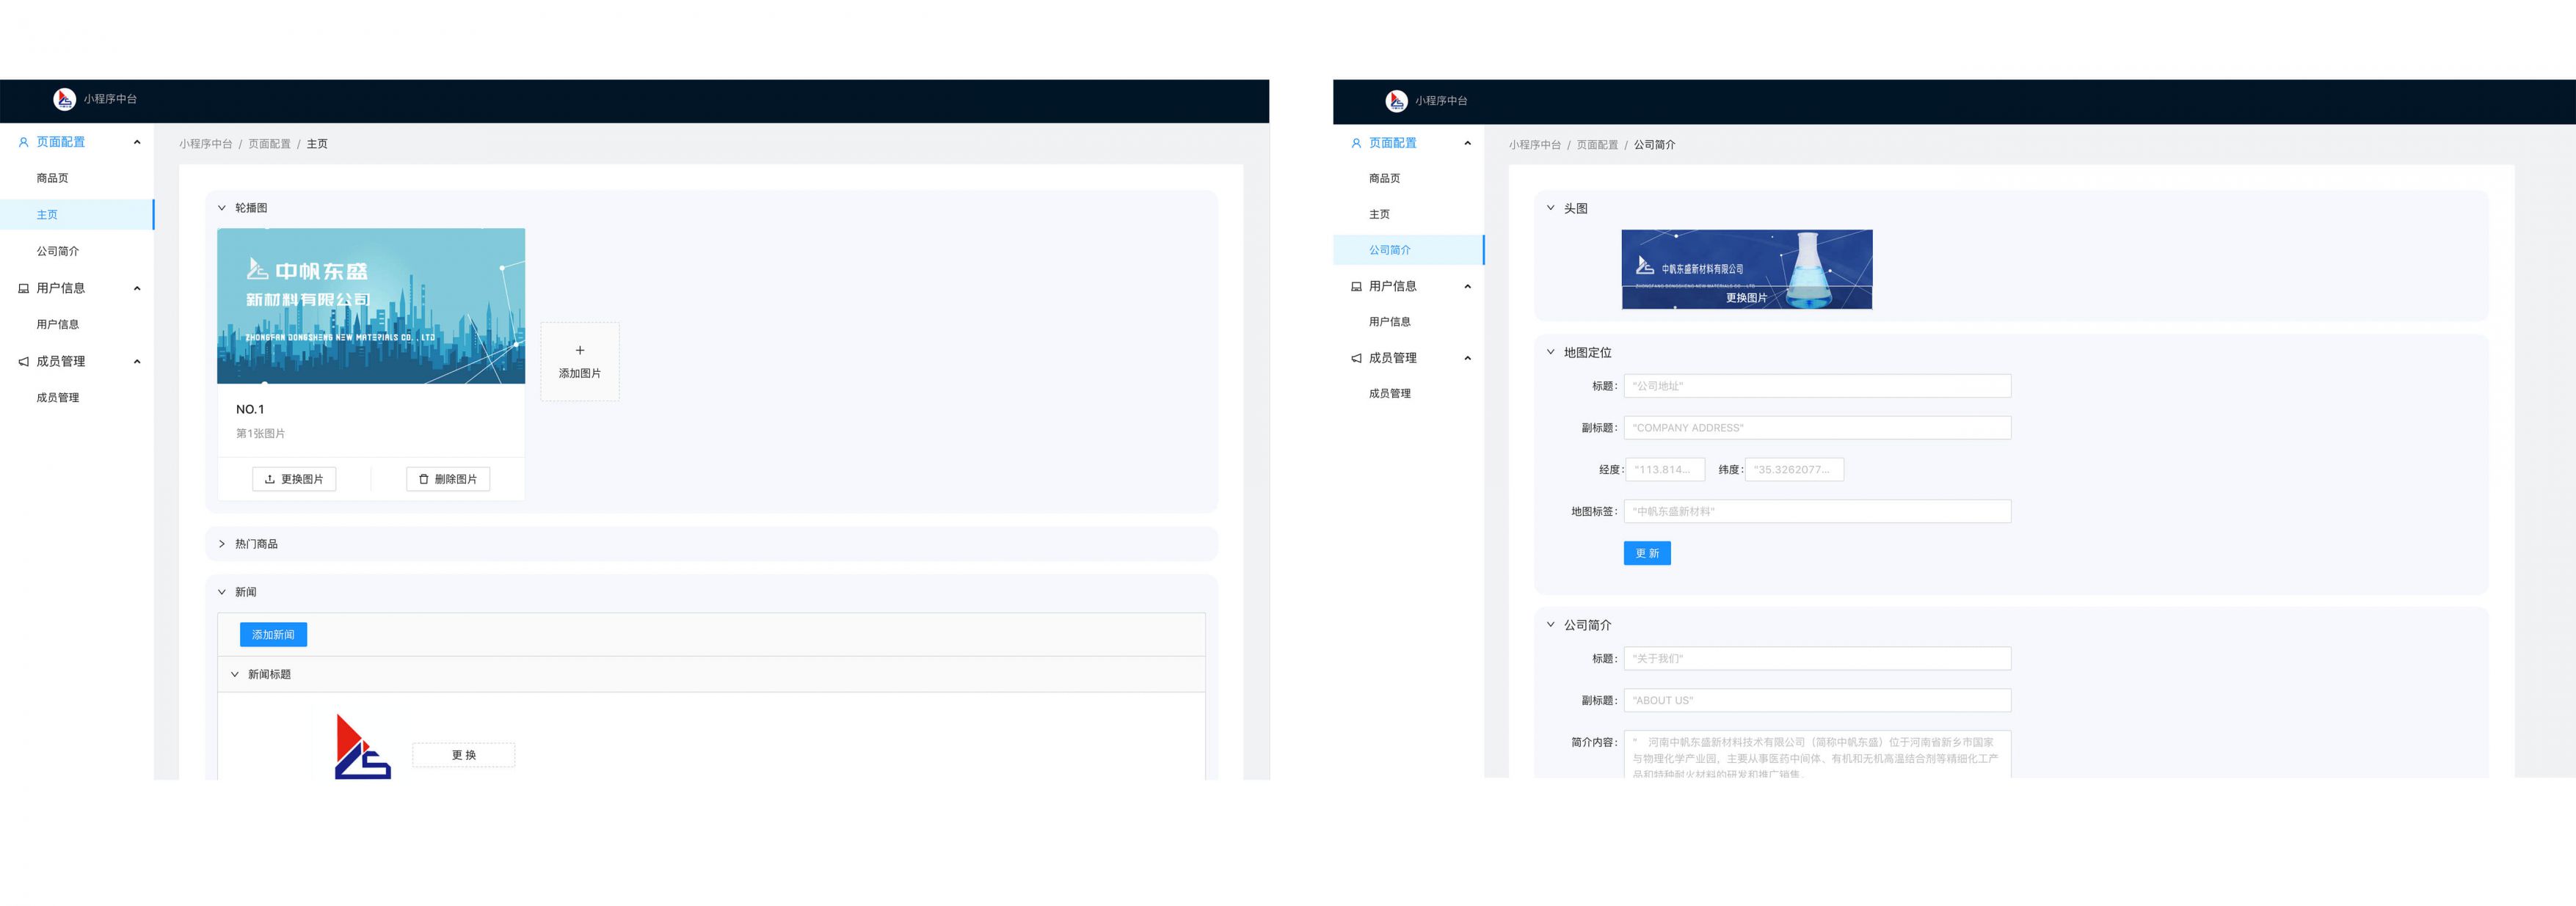Click the NO.1 carousel banner thumbnail

tap(371, 306)
